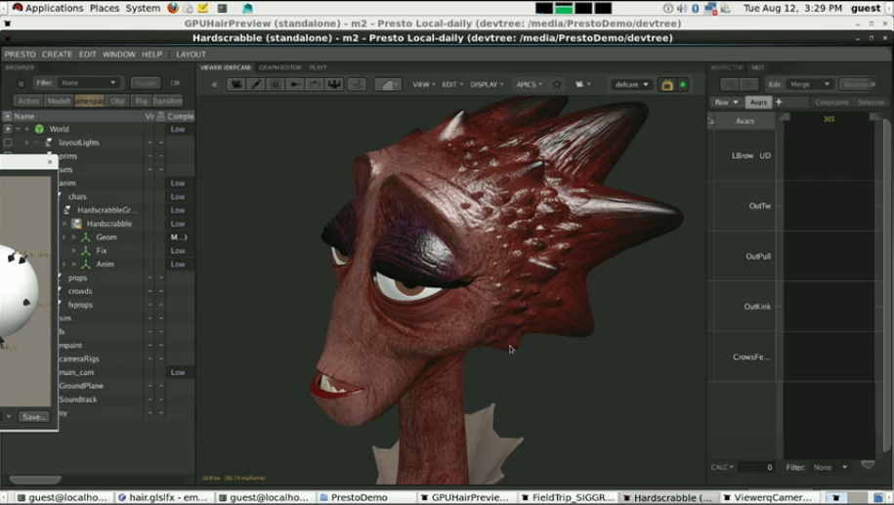Click the frame number field showing 0
The width and height of the screenshot is (894, 505).
click(756, 468)
